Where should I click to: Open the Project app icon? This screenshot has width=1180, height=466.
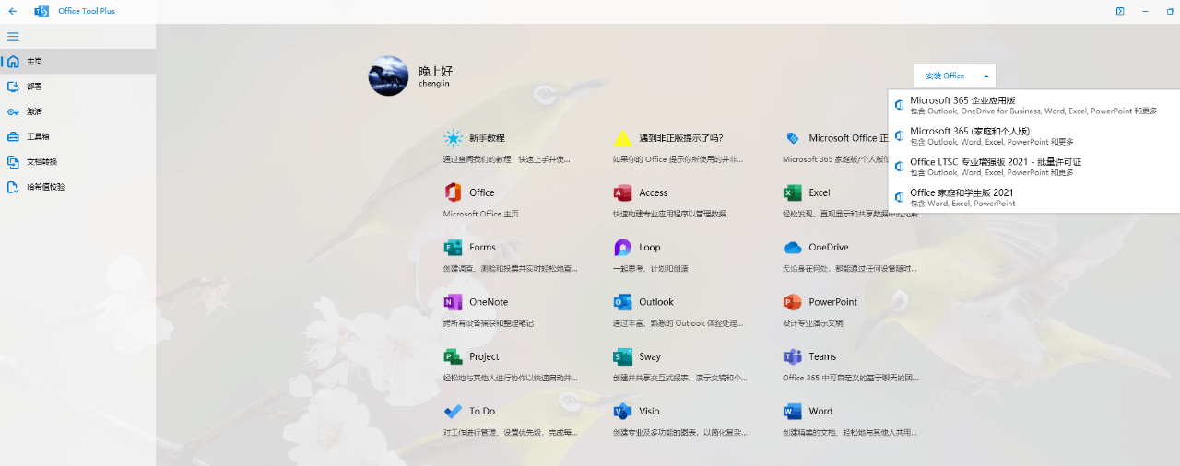pos(453,356)
